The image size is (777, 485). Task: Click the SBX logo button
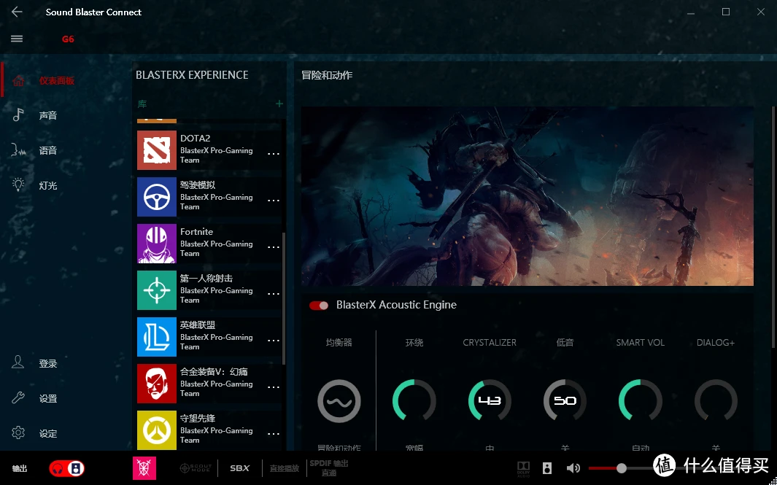click(240, 468)
